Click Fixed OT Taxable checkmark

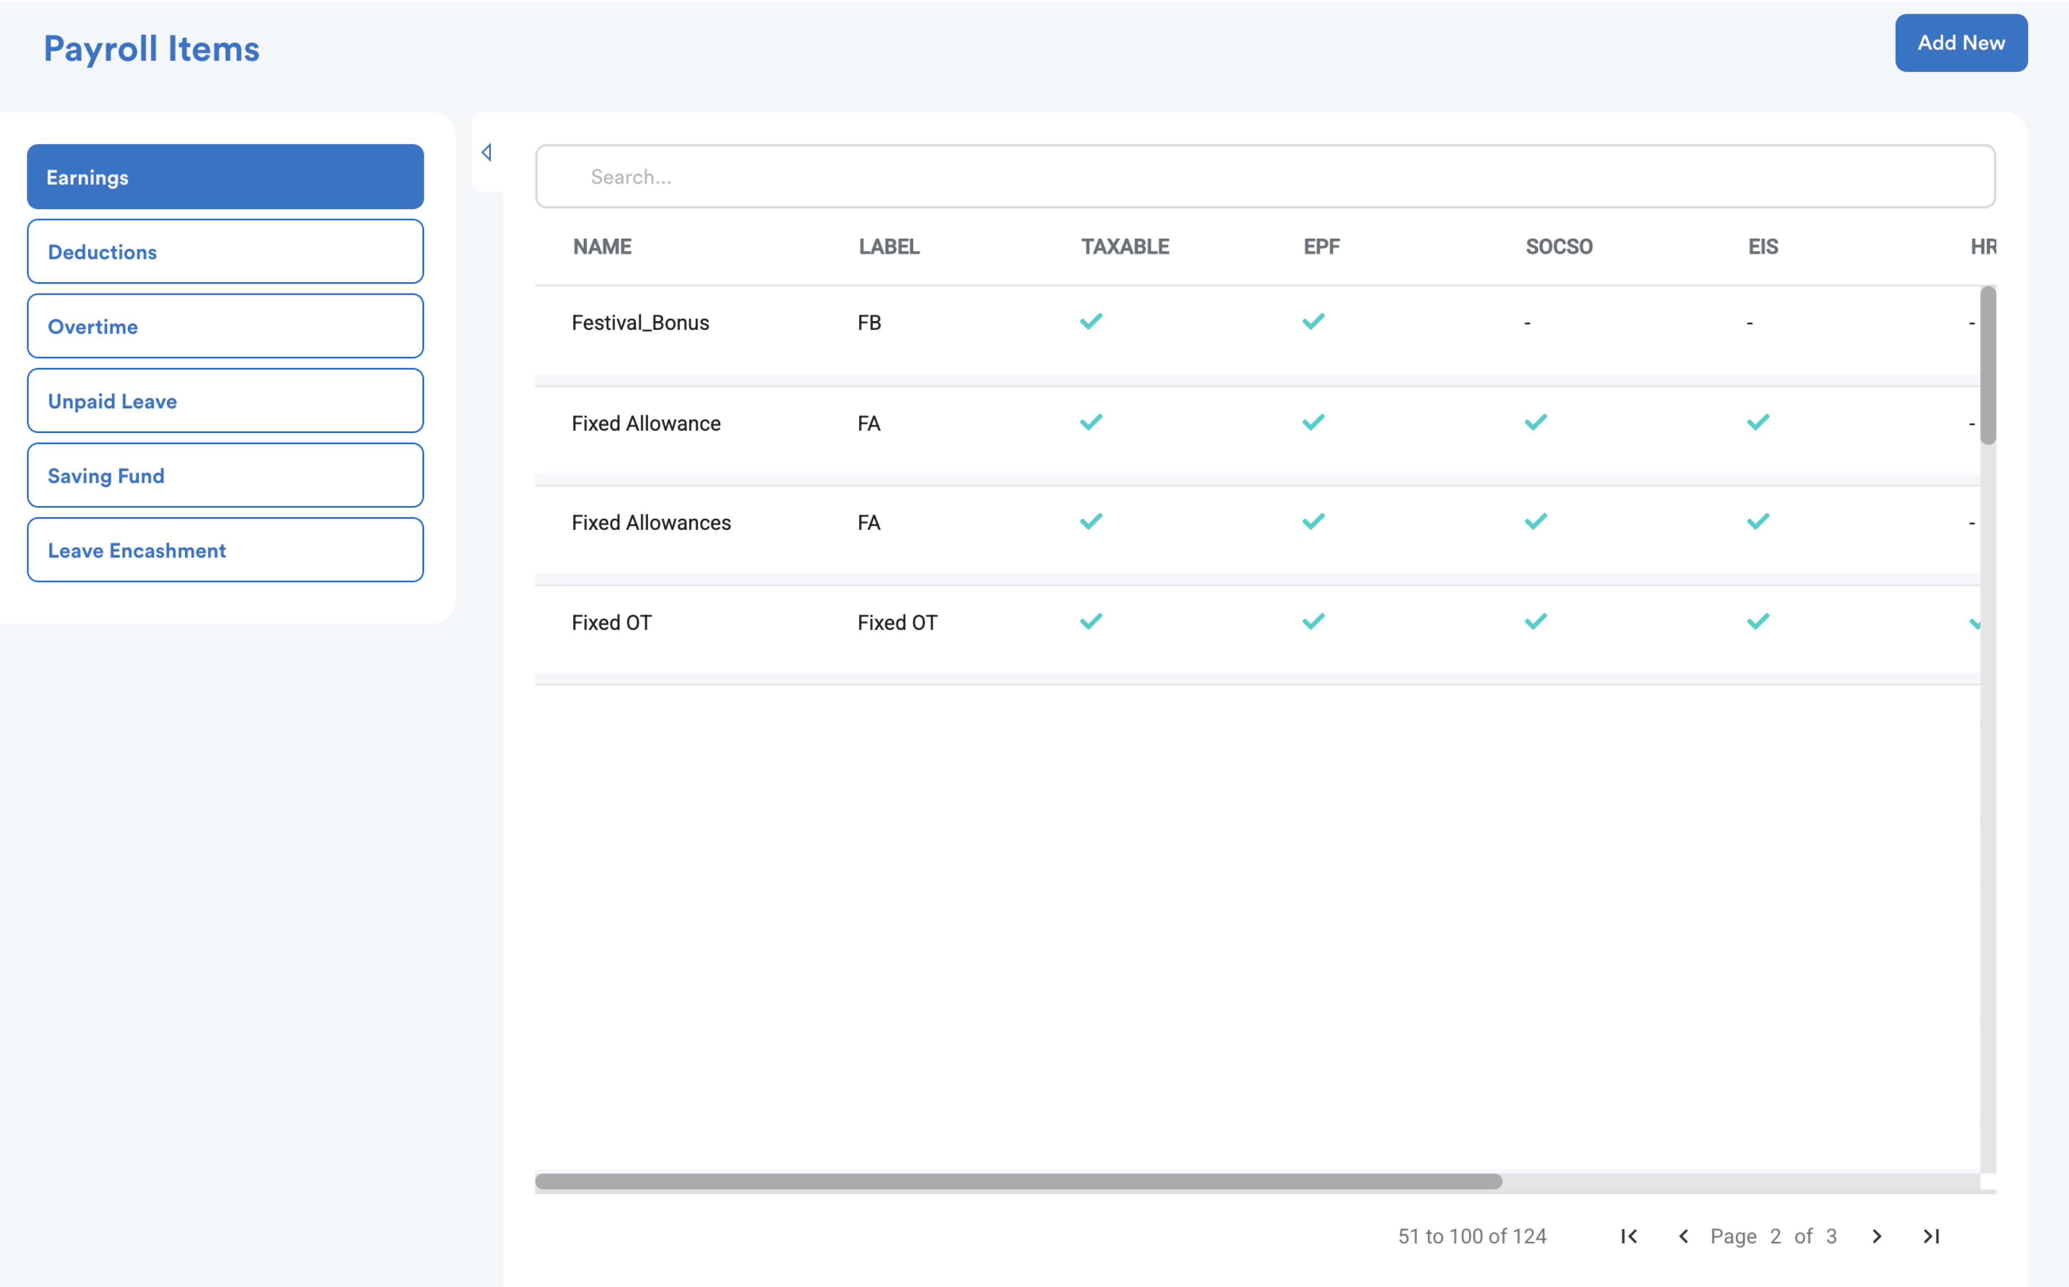(x=1090, y=622)
